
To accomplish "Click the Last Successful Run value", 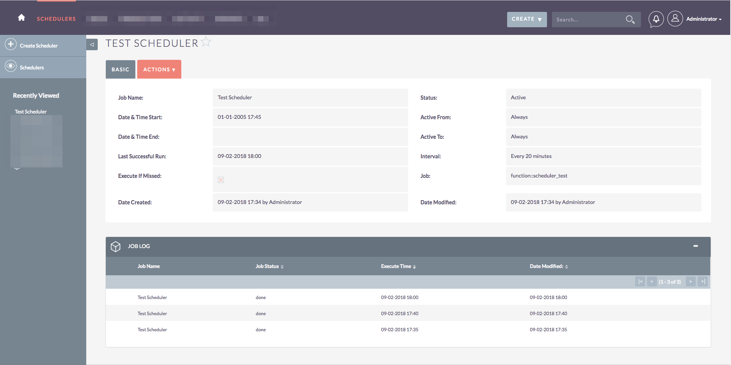I will (239, 156).
